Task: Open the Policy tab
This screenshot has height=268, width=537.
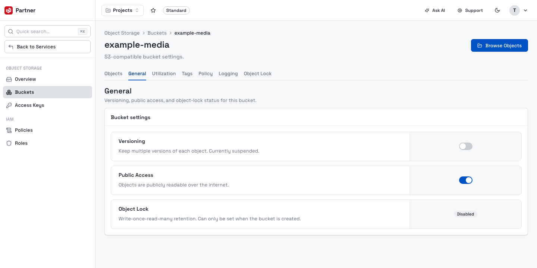Action: point(205,74)
